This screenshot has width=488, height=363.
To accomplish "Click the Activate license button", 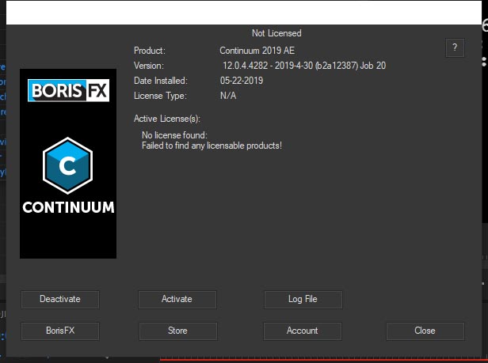I will pyautogui.click(x=177, y=299).
